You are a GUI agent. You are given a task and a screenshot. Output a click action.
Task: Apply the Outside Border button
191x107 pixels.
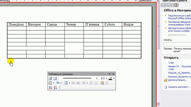point(50,83)
